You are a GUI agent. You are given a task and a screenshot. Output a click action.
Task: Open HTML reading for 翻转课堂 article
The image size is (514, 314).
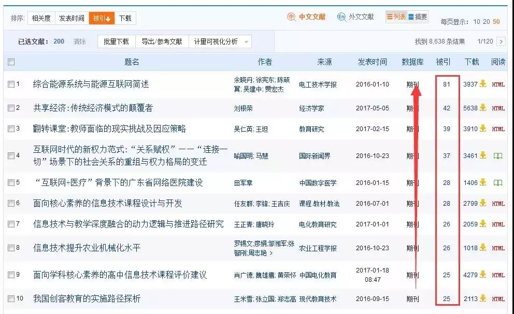[x=498, y=129]
